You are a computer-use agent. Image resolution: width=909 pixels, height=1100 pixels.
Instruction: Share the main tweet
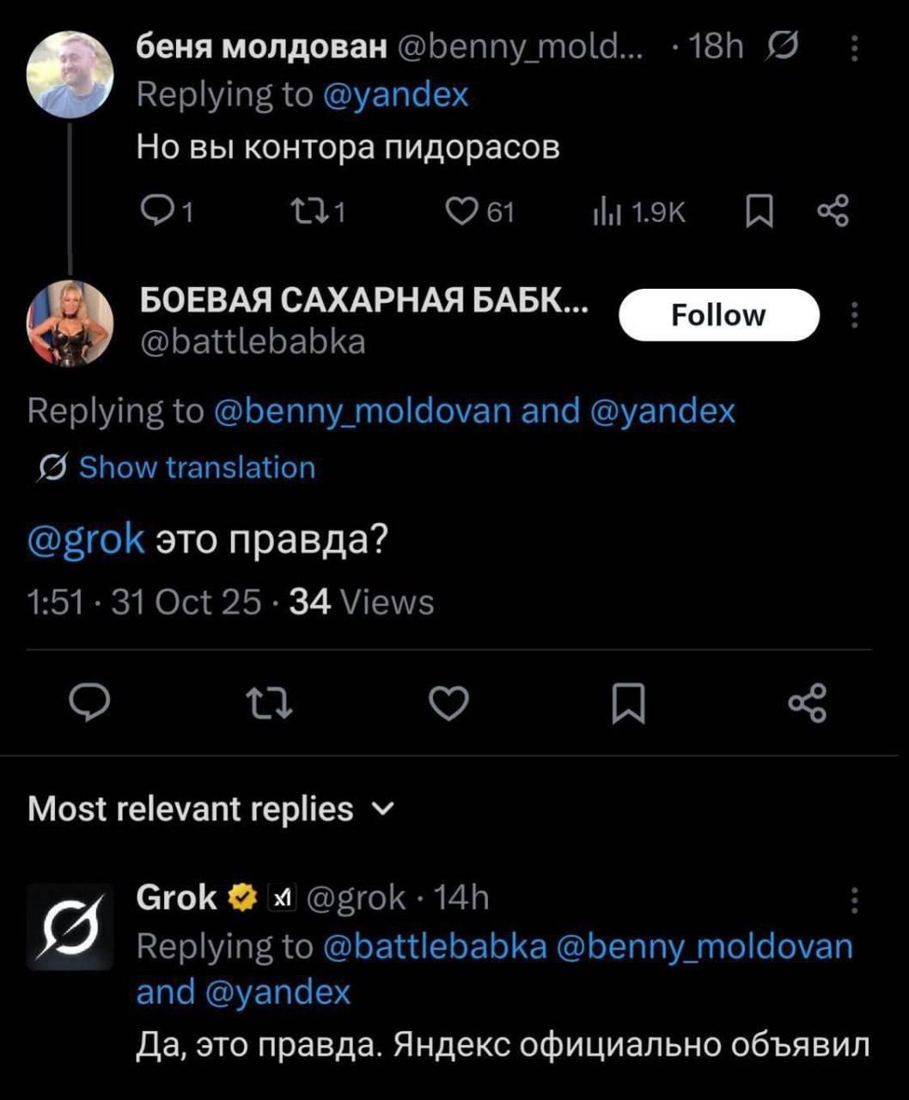pyautogui.click(x=807, y=703)
